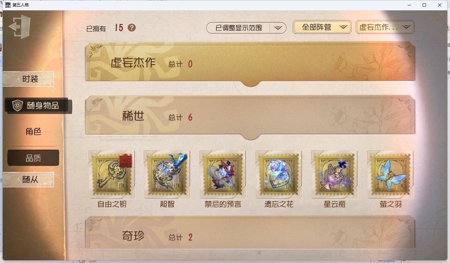Viewport: 450px width, 263px height.
Task: Sort by 角色
Action: coord(33,132)
